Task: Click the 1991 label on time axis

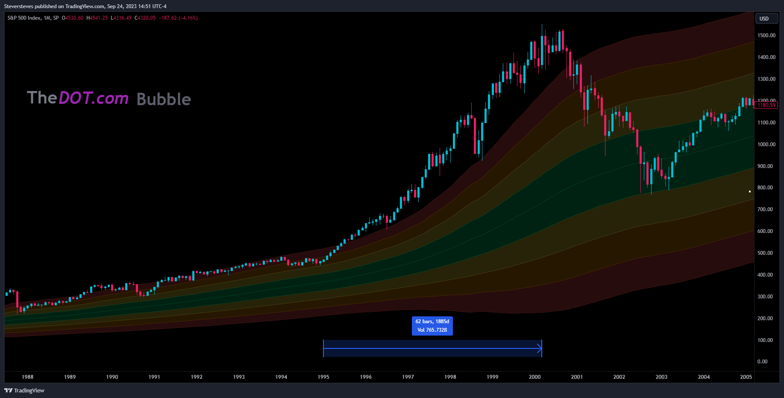Action: [x=155, y=377]
